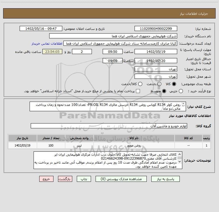Click the delivery city تهران field
This screenshot has height=212, width=219.
pyautogui.click(x=156, y=77)
